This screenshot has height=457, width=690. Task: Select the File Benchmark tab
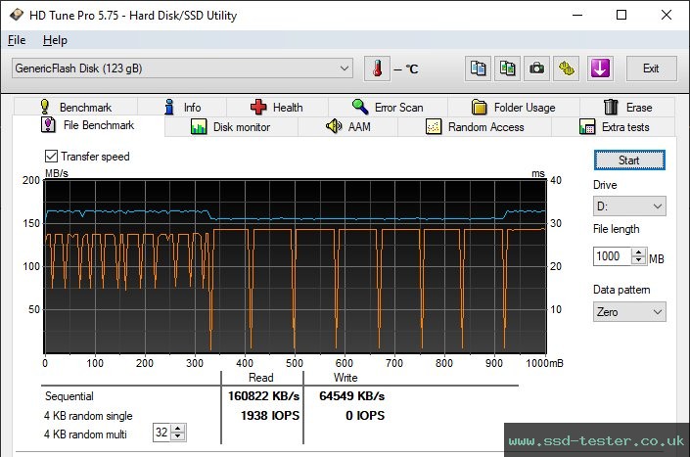[x=88, y=125]
